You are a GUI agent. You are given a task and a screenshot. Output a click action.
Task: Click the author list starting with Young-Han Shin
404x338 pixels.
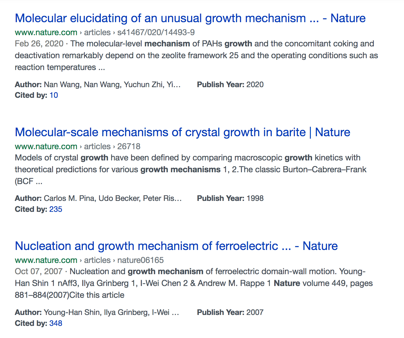tap(111, 313)
